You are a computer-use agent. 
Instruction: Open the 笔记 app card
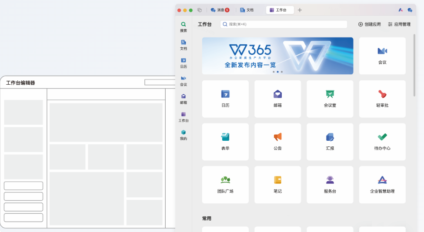[277, 185]
